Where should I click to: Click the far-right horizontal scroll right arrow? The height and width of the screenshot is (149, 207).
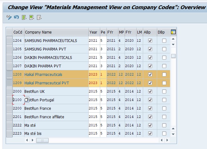click(x=167, y=140)
